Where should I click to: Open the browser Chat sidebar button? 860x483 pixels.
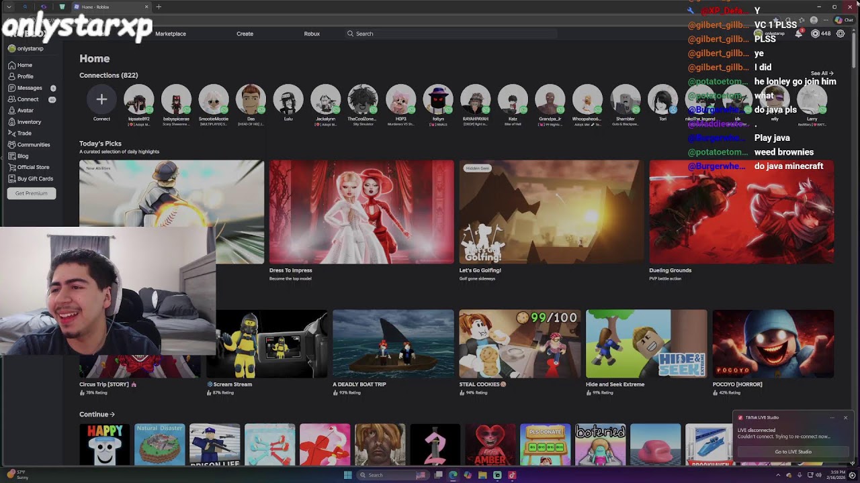pyautogui.click(x=844, y=20)
